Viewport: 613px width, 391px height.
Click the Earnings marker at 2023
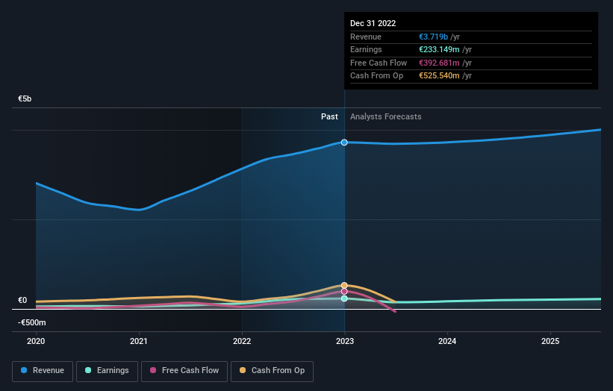tap(344, 298)
